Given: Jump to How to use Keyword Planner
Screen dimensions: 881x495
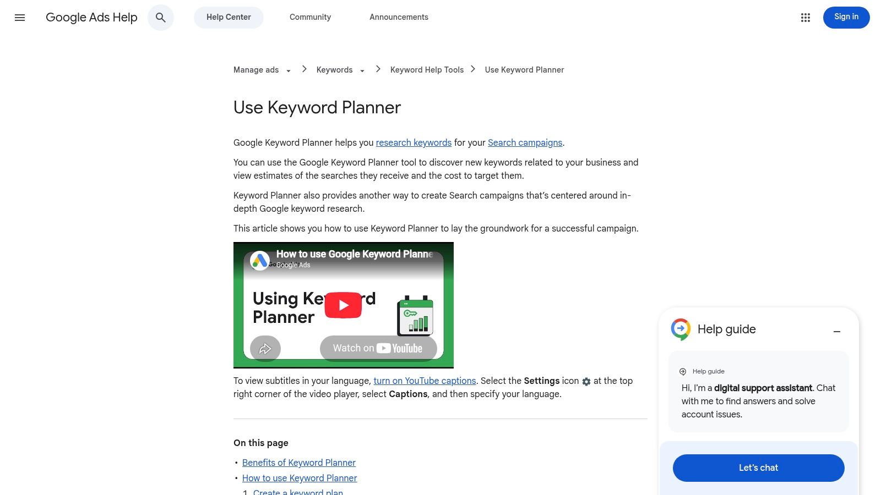Looking at the screenshot, I should pos(300,479).
